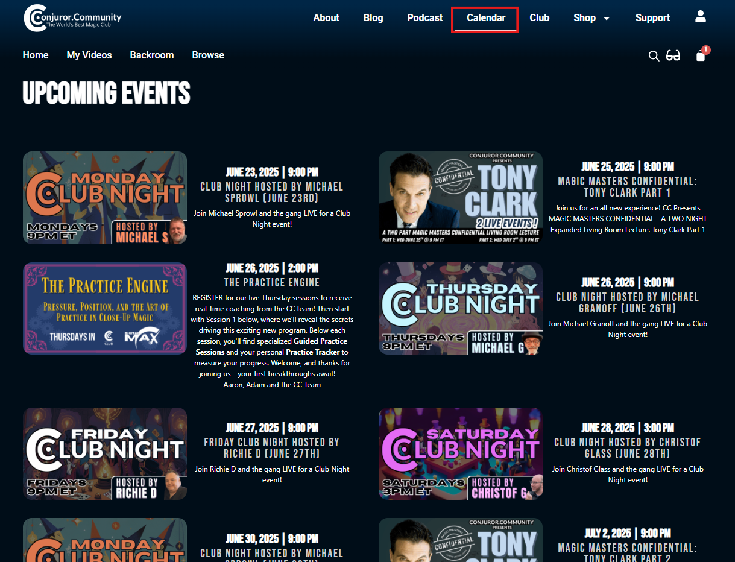
Task: Click The Practice Engine thumbnail
Action: (105, 308)
